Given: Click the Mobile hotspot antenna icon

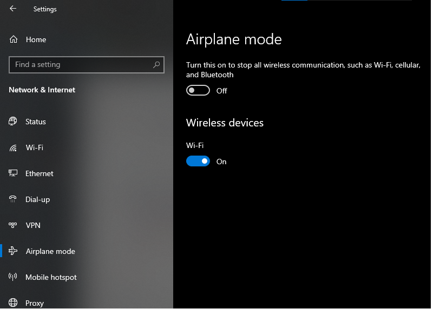Looking at the screenshot, I should 12,277.
